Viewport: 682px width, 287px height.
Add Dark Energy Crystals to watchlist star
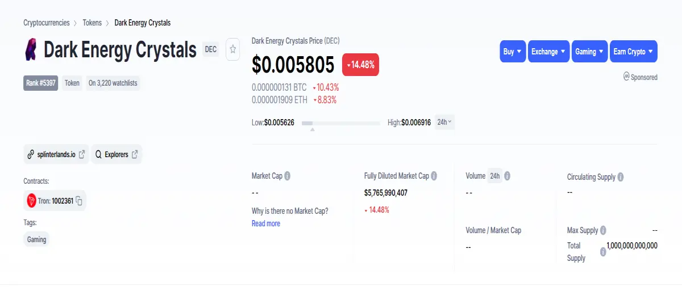232,49
